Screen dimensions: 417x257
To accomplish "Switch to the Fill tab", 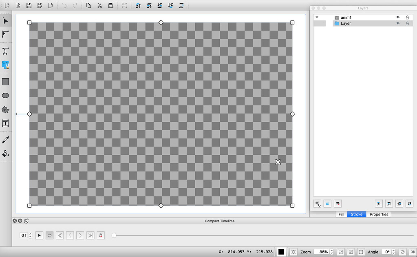I will click(341, 214).
